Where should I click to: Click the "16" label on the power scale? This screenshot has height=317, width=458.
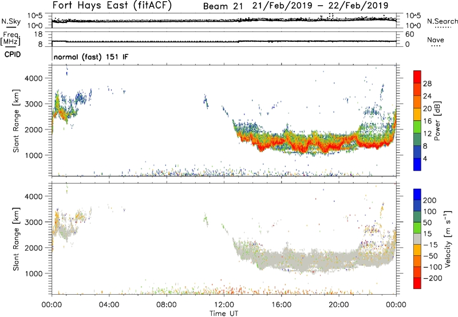point(427,121)
